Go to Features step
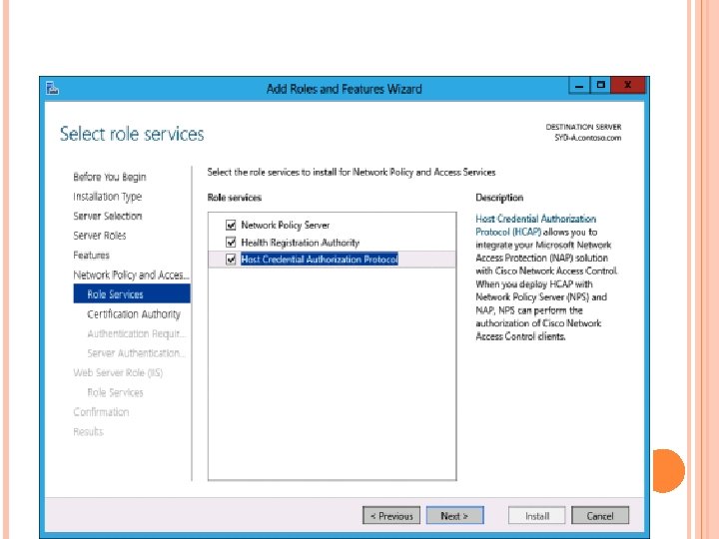The width and height of the screenshot is (719, 539). [91, 256]
